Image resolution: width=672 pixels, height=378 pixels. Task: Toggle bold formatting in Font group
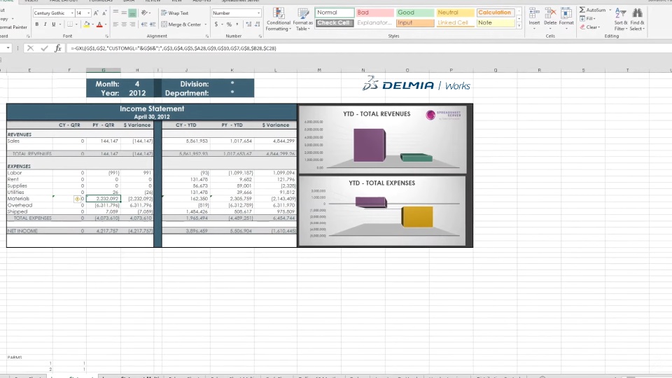pyautogui.click(x=37, y=24)
